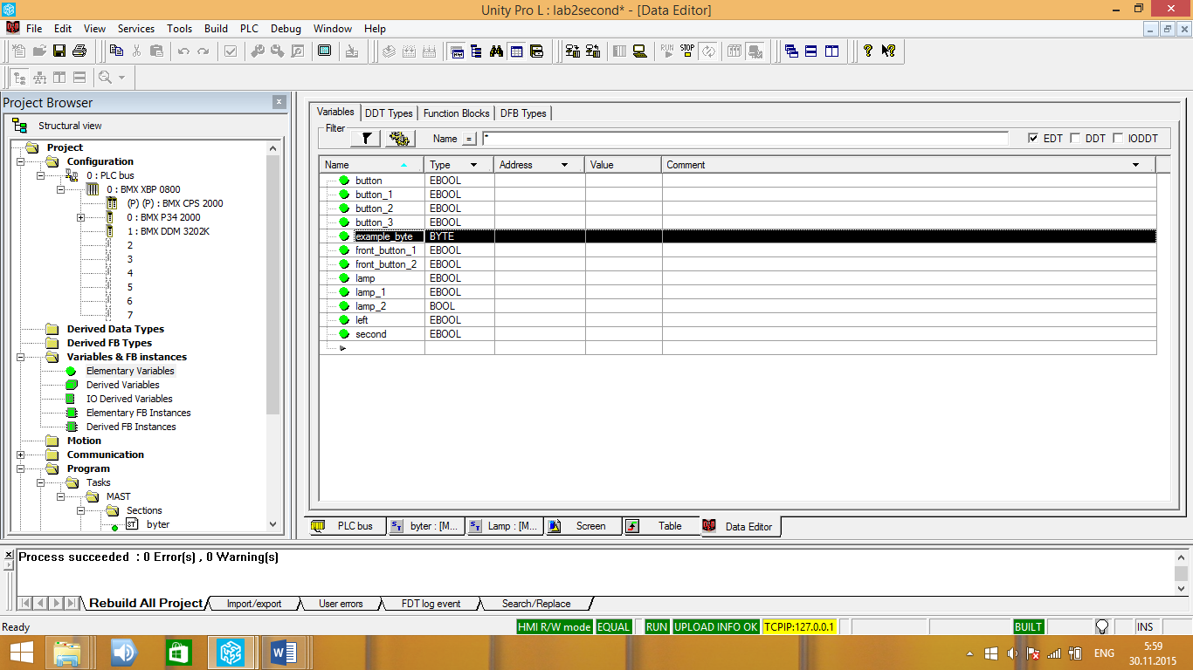Switch to the DDT Types tab
1193x670 pixels.
pos(389,113)
